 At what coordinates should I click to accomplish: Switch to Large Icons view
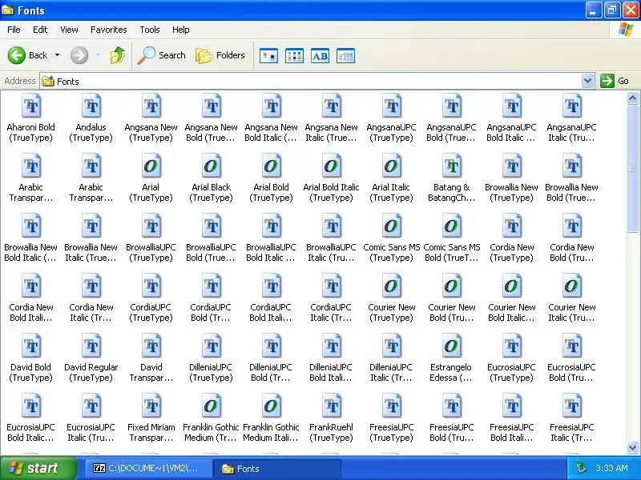coord(268,55)
